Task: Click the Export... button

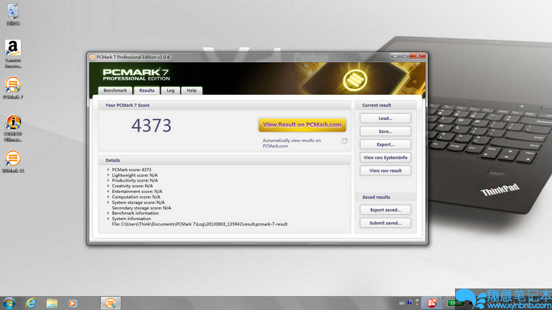Action: (385, 144)
